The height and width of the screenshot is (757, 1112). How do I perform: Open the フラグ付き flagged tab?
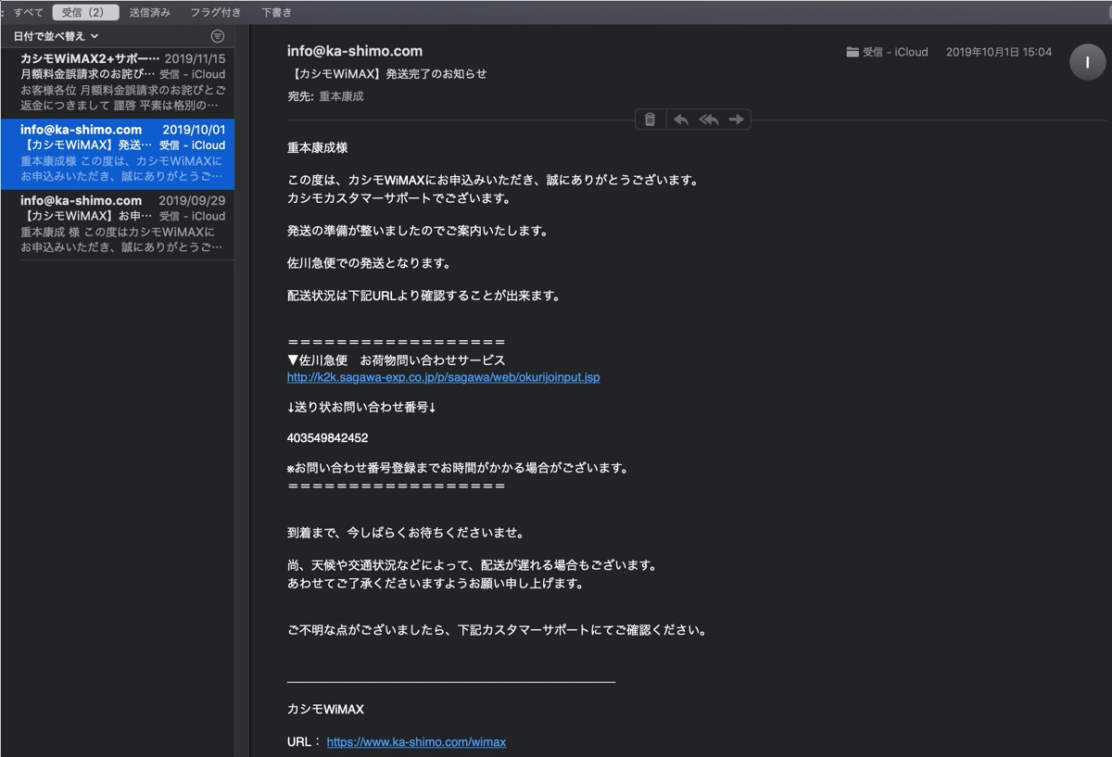[216, 12]
